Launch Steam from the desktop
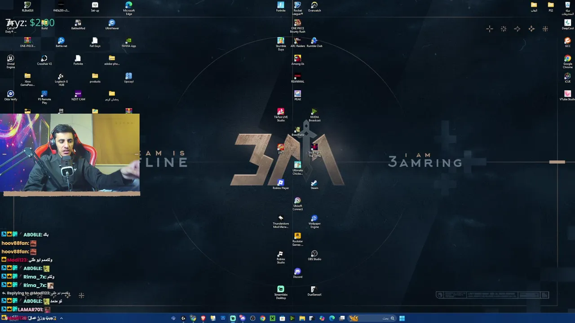 tap(314, 184)
